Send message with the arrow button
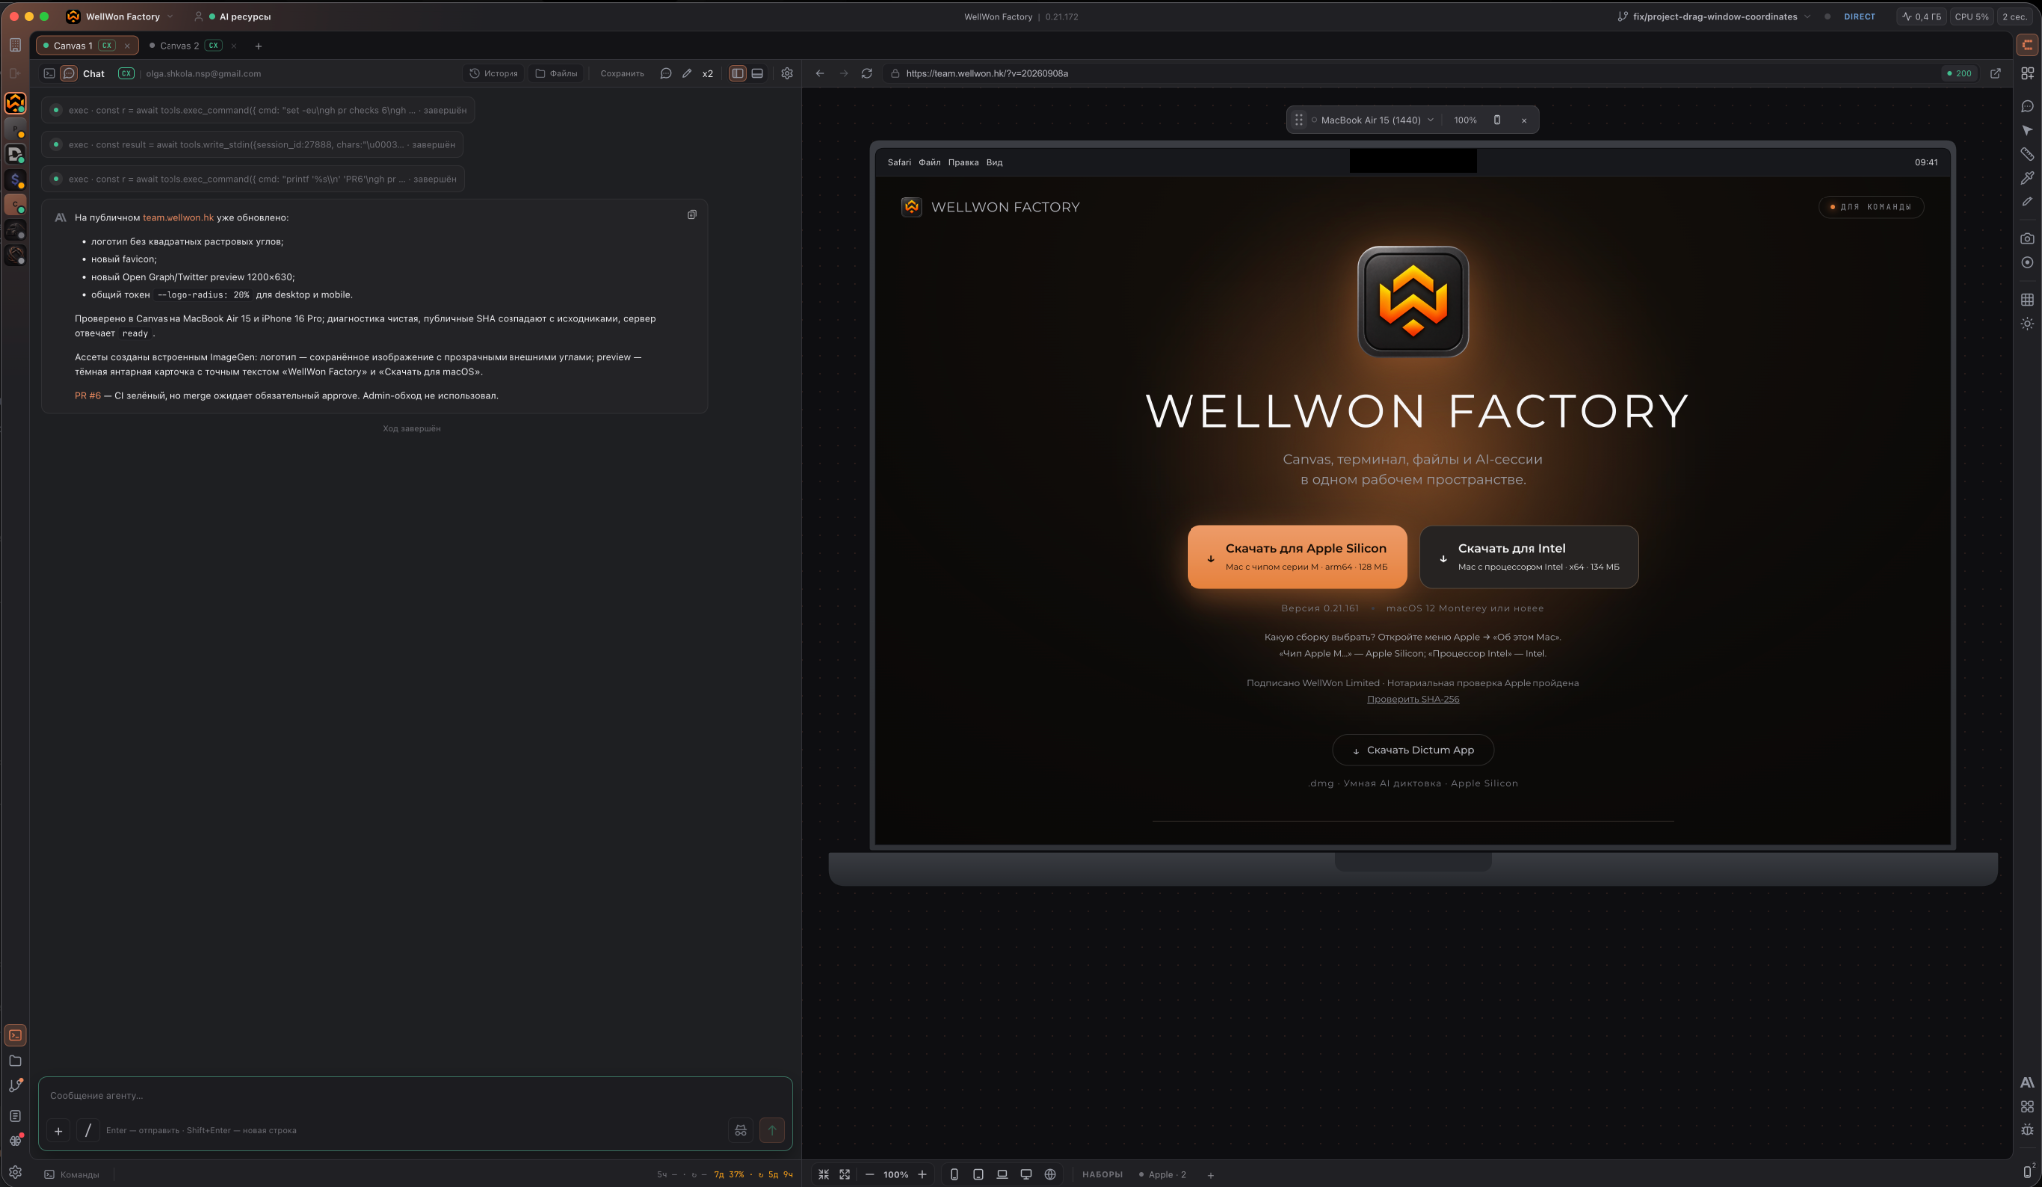This screenshot has height=1187, width=2042. coord(772,1130)
